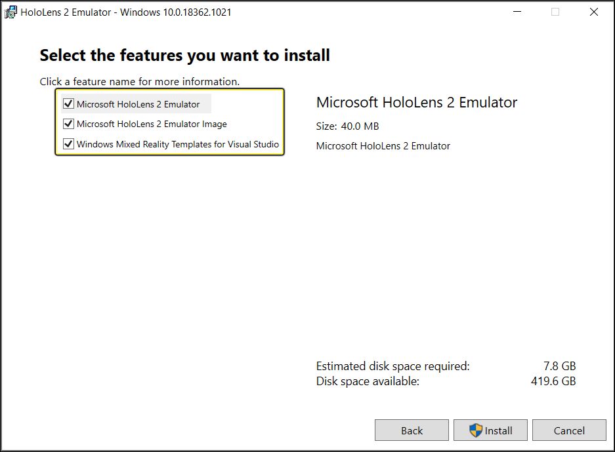The height and width of the screenshot is (452, 615).
Task: Click the window title text
Action: pos(125,12)
